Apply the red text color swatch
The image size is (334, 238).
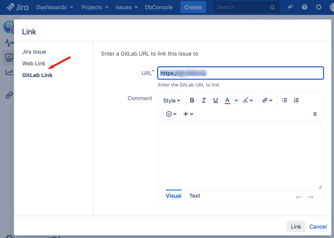(227, 100)
